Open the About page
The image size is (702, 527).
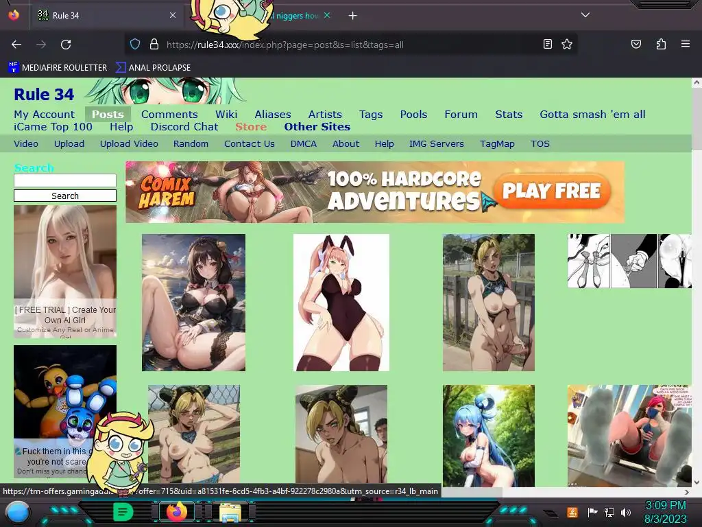[346, 144]
